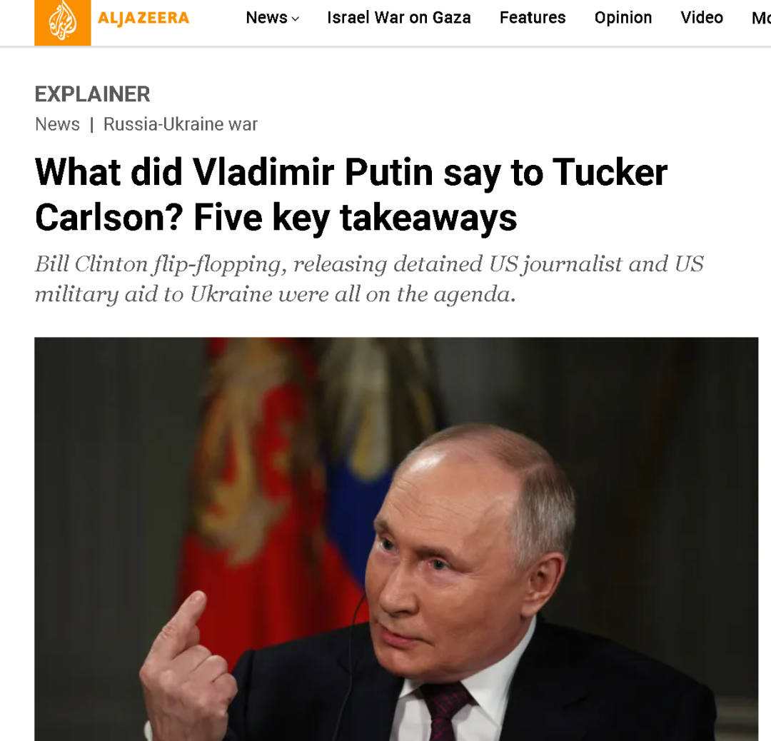This screenshot has height=741, width=771.
Task: Open the partially visible More menu
Action: [761, 18]
